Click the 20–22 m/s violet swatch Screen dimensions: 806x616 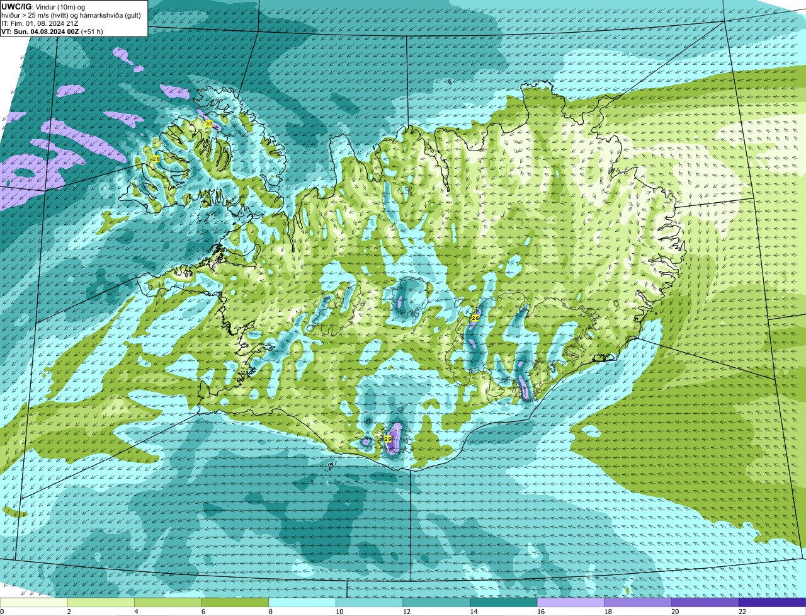705,602
